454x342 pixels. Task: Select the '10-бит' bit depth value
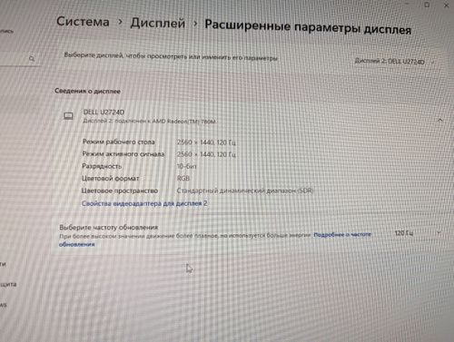[x=187, y=166]
